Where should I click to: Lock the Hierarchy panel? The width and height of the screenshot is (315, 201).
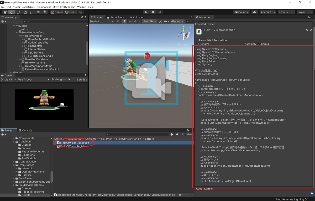pos(82,17)
